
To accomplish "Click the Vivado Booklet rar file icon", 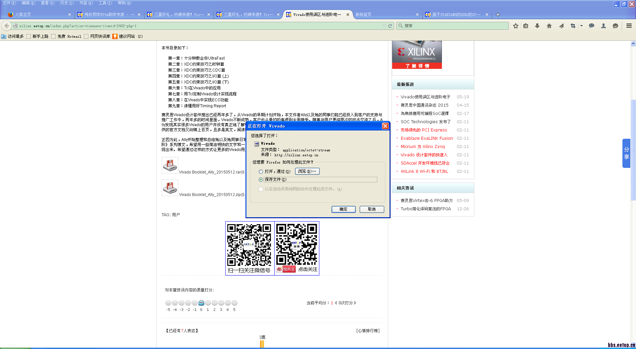I will [x=170, y=165].
